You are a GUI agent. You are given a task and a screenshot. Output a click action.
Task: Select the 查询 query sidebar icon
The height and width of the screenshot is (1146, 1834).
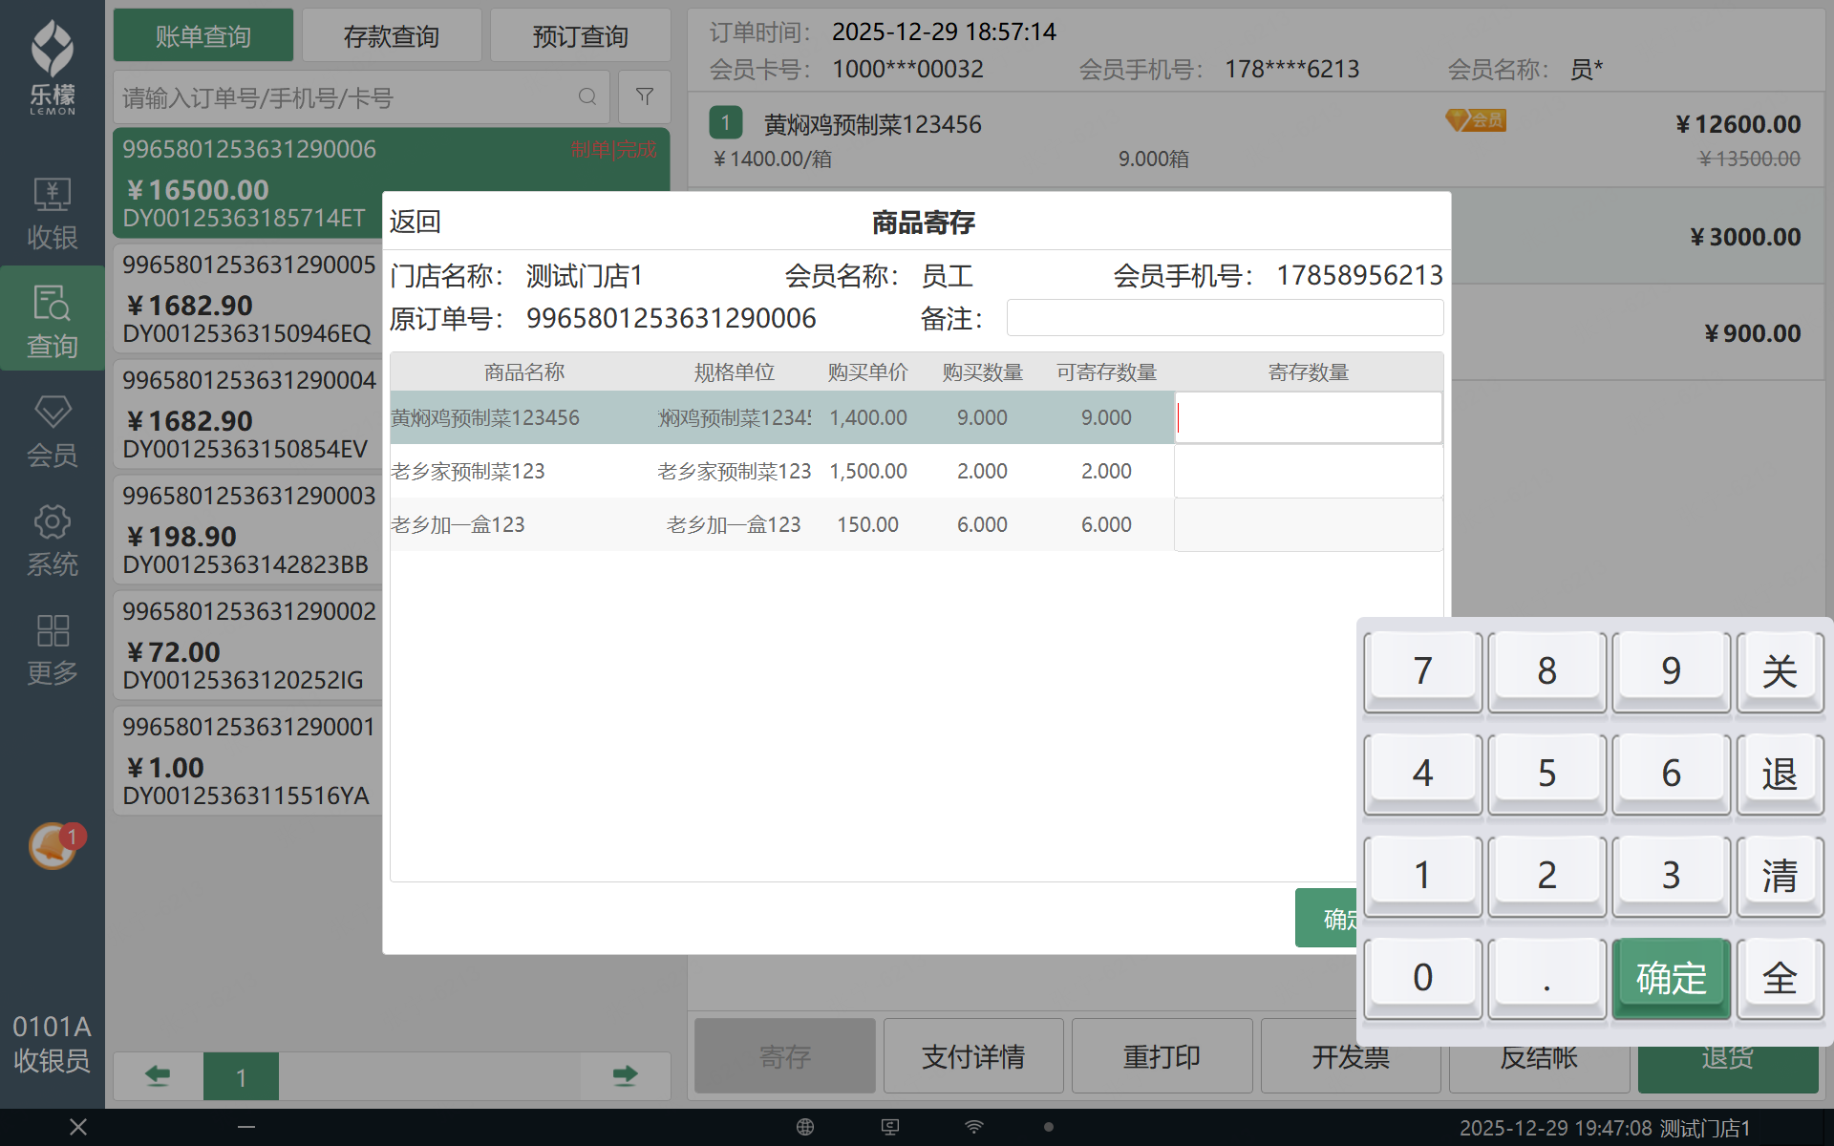[x=52, y=320]
